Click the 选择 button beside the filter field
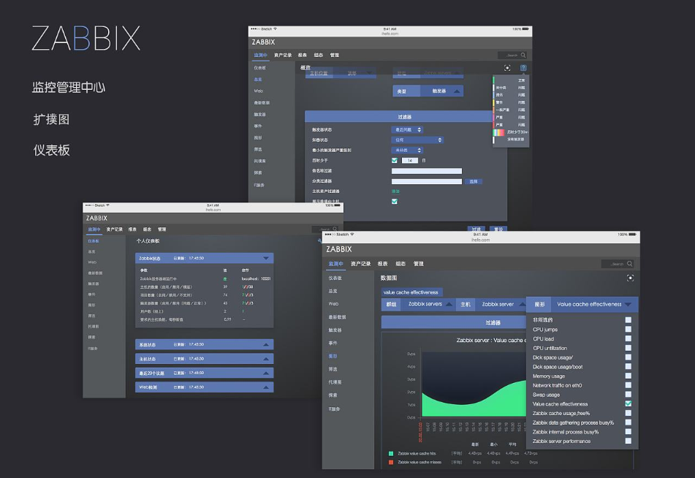 474,181
